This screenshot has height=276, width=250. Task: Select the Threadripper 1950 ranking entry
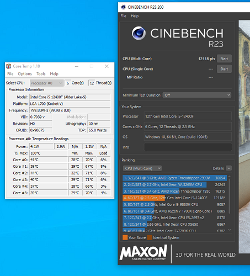pos(174,191)
